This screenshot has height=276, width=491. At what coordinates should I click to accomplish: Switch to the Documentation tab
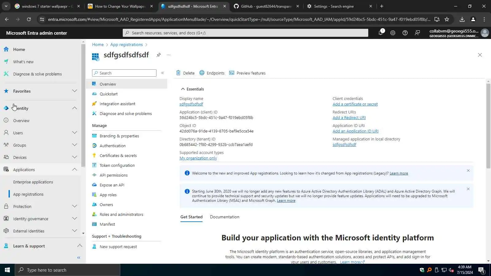coord(225,217)
